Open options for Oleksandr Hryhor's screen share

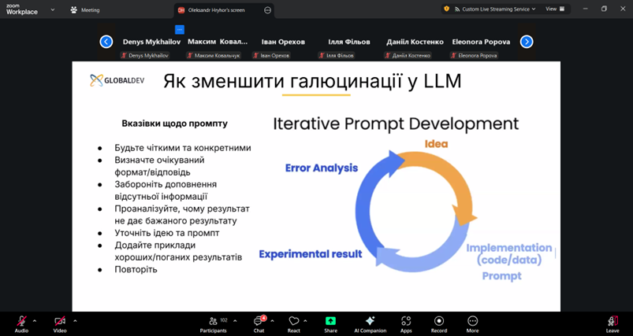point(268,10)
